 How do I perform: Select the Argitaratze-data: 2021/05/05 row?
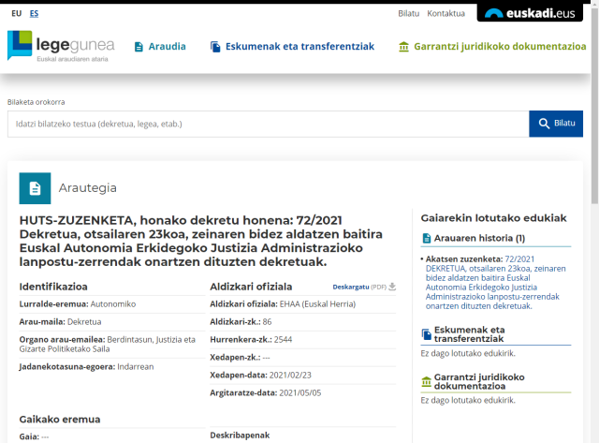tap(302, 393)
